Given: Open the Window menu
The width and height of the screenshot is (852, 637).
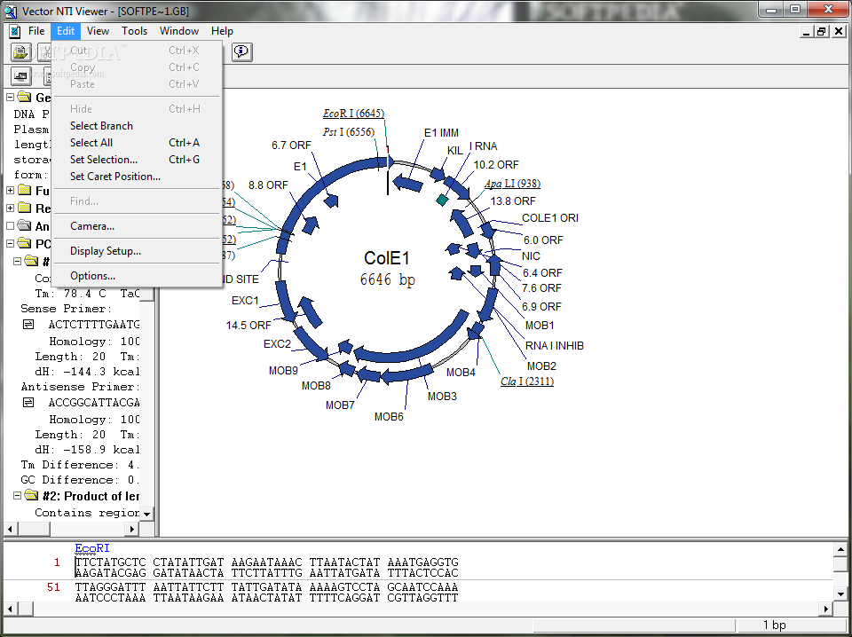Looking at the screenshot, I should point(179,31).
